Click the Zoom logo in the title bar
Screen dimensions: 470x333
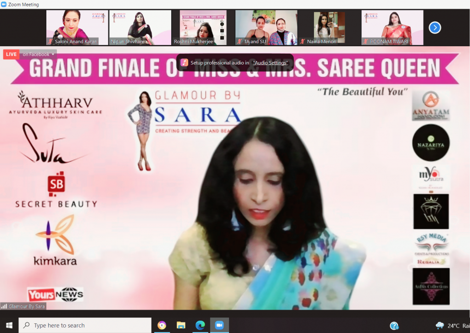coord(4,5)
